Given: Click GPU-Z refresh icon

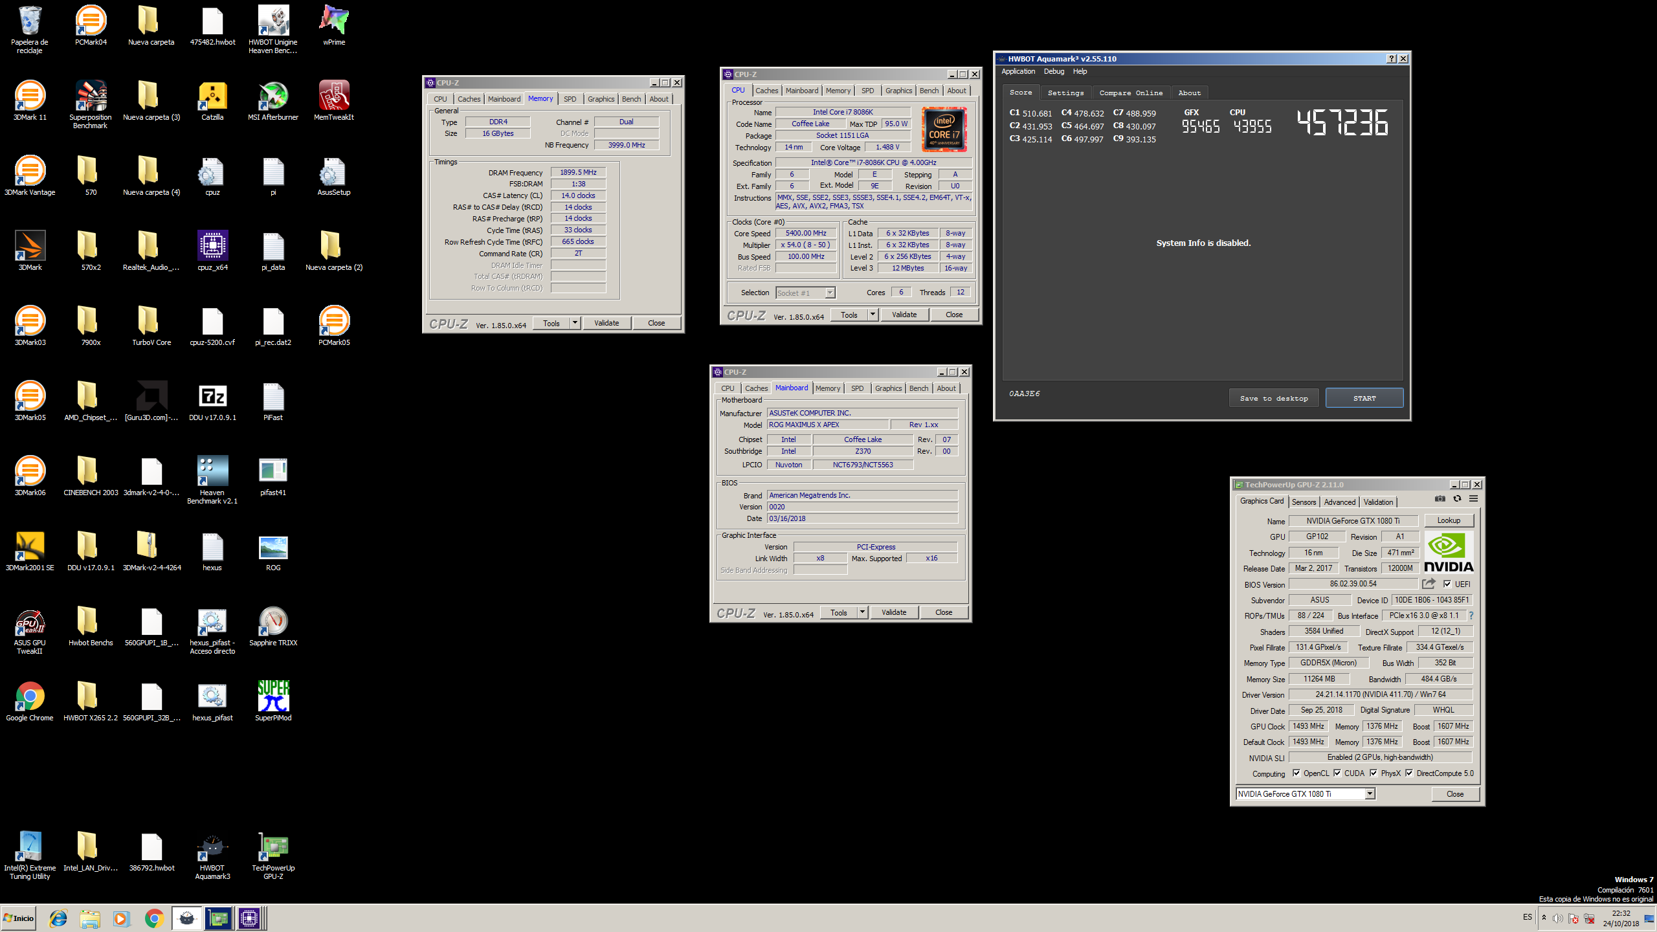Looking at the screenshot, I should 1457,498.
